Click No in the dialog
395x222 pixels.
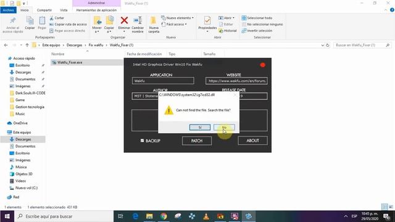click(224, 128)
